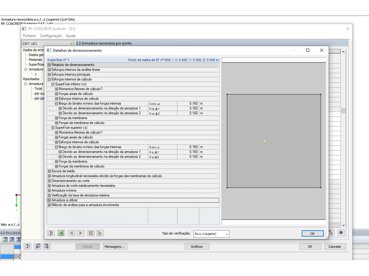Go to next table in RF-CONCRETE Surfaces
This screenshot has height=276, width=369.
tap(47, 246)
